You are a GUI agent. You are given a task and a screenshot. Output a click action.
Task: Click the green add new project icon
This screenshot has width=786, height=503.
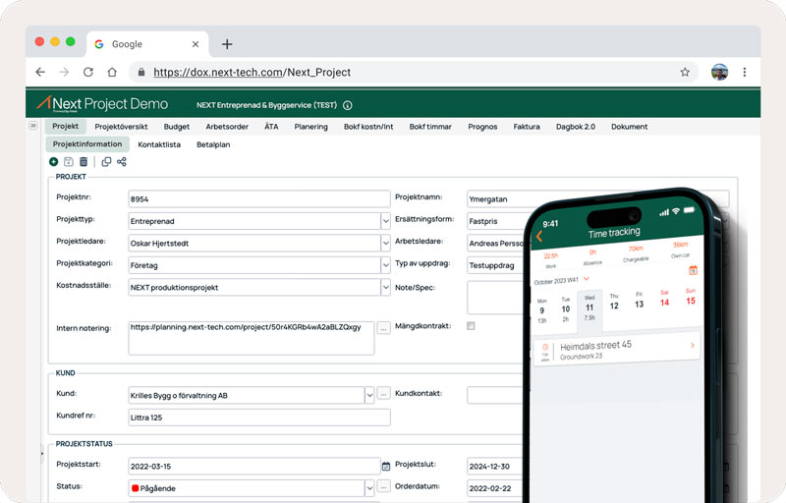(54, 162)
